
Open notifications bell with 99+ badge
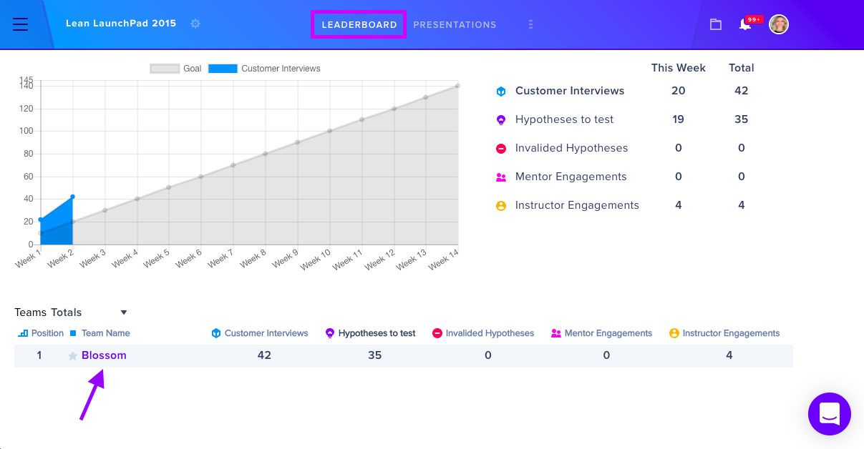tap(746, 24)
